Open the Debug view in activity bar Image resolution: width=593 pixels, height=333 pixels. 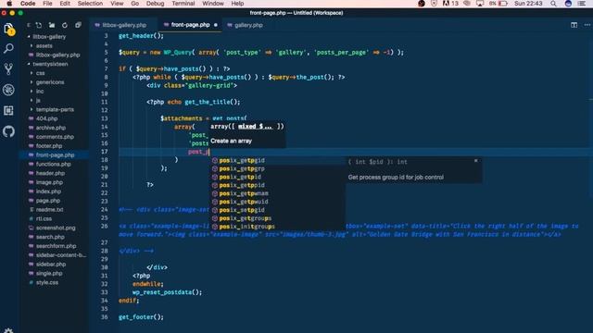point(8,90)
